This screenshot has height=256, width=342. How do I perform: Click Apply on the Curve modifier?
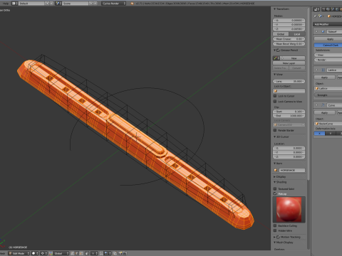[324, 112]
